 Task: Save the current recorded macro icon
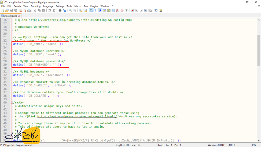(150, 10)
